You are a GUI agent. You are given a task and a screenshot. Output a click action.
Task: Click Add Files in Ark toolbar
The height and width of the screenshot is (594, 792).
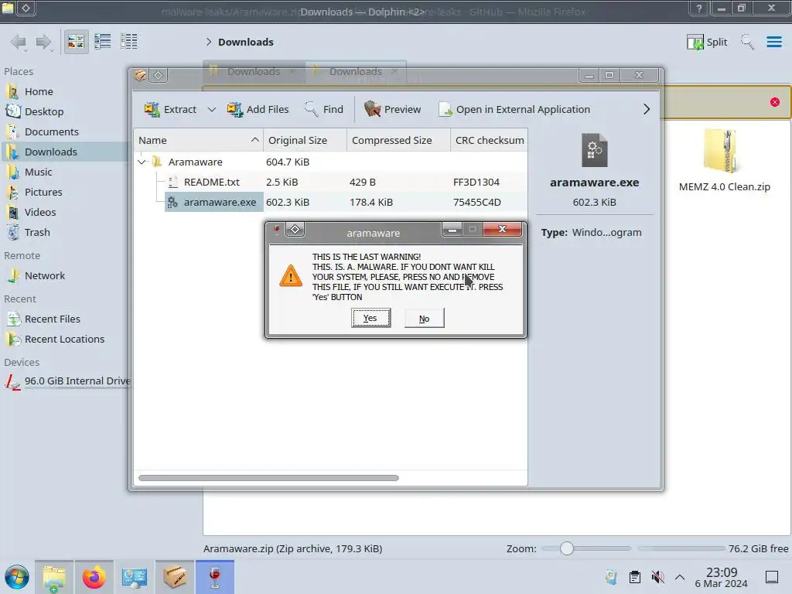click(x=258, y=109)
